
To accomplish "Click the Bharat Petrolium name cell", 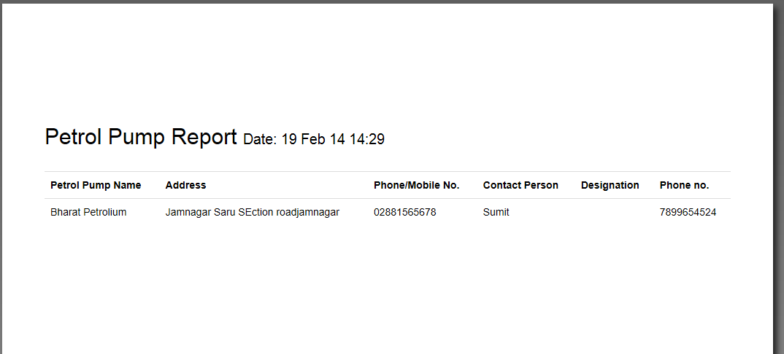I will [x=88, y=212].
